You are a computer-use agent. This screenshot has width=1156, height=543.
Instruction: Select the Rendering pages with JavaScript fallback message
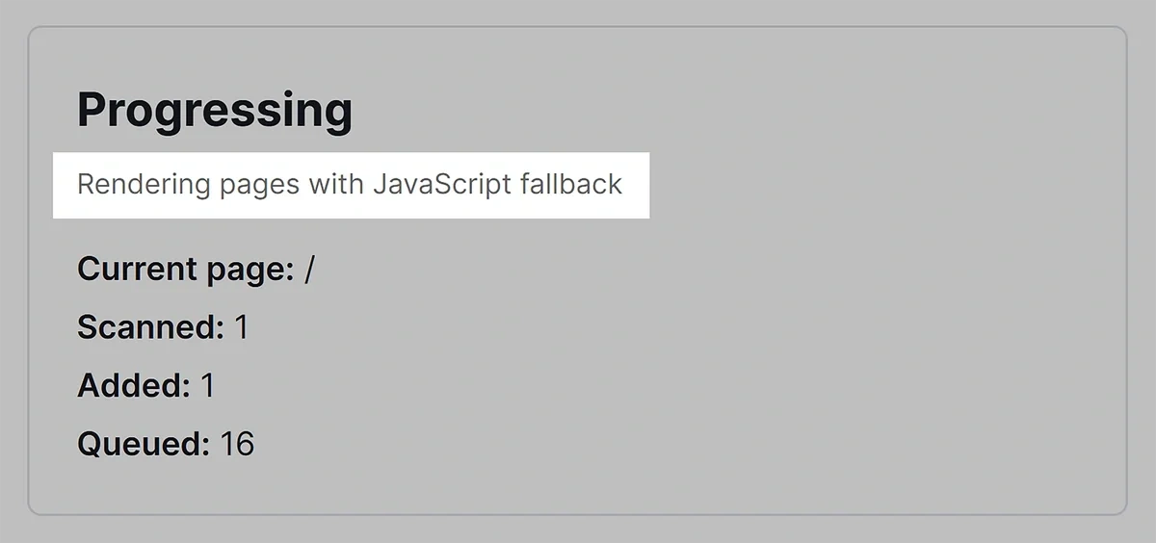pos(350,184)
